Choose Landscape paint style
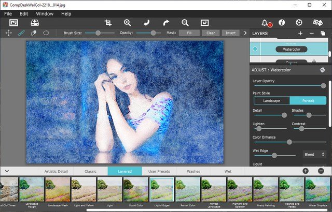 (x=271, y=100)
